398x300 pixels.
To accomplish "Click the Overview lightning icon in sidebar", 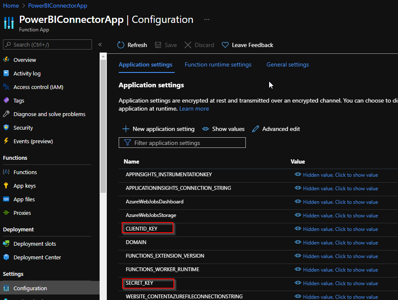I will pos(6,60).
